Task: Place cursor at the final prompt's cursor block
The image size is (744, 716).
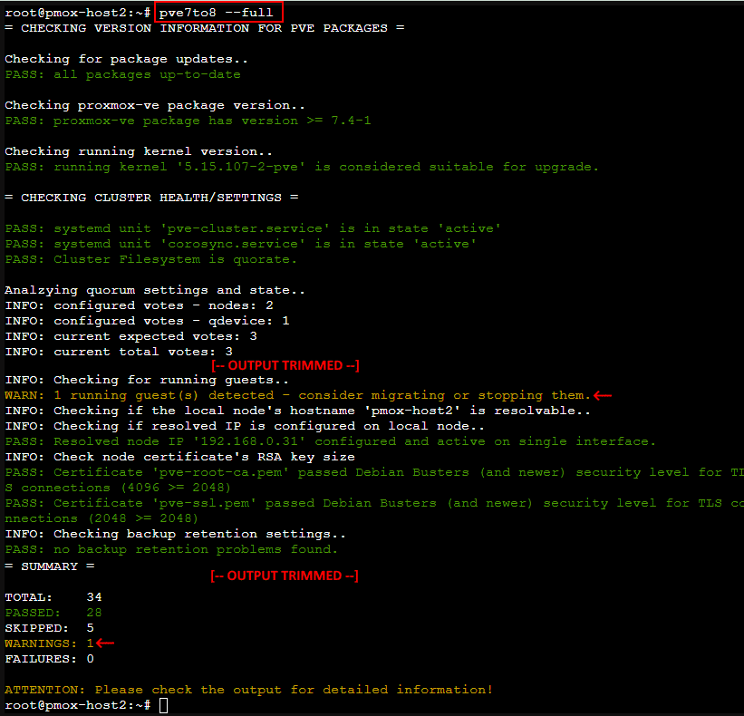Action: coord(162,705)
